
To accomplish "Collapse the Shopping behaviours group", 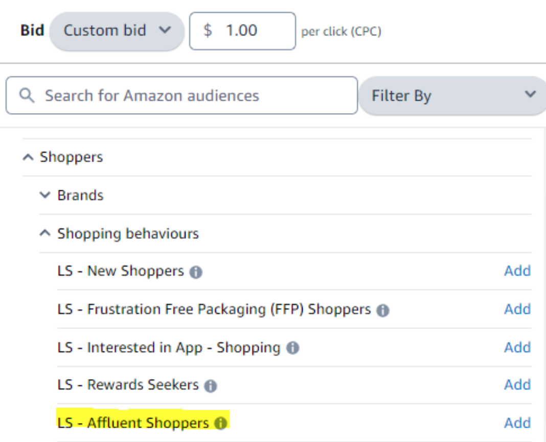I will [x=45, y=233].
